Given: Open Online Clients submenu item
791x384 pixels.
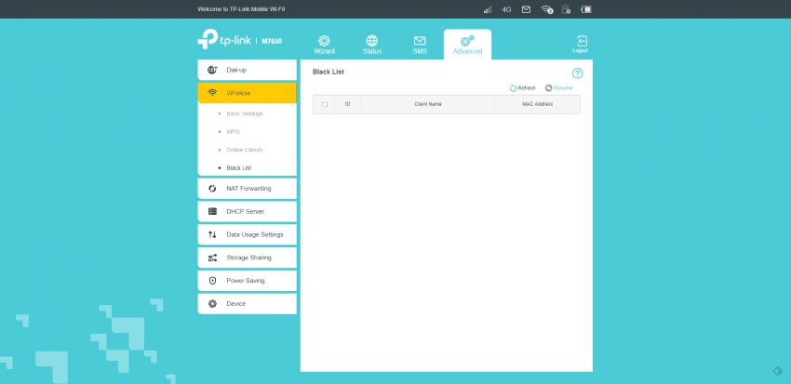Looking at the screenshot, I should click(244, 150).
